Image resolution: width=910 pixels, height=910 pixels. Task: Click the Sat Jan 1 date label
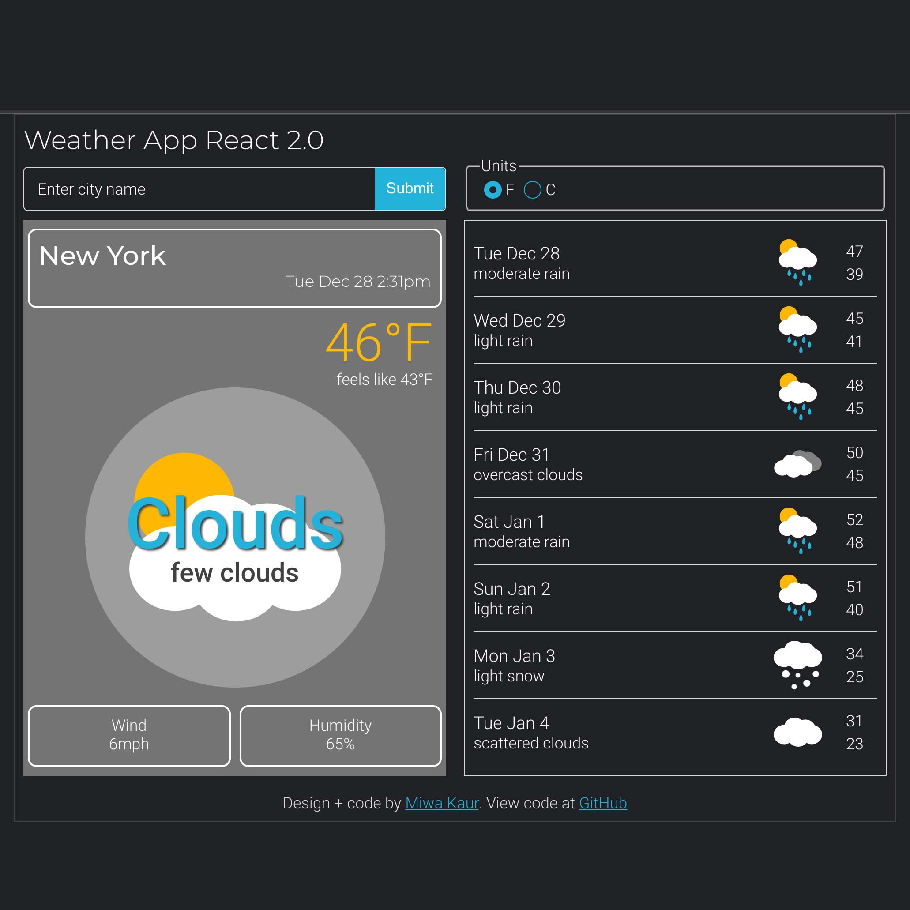[x=509, y=523]
